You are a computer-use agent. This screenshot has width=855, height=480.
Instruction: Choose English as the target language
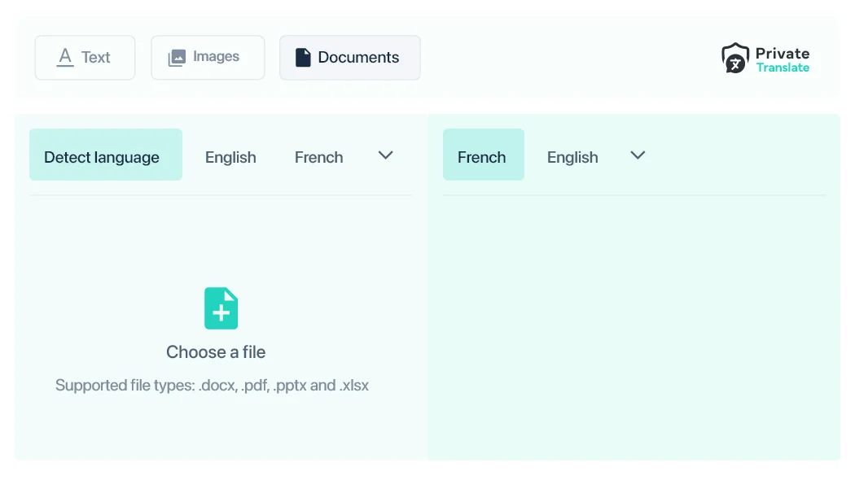pos(572,157)
